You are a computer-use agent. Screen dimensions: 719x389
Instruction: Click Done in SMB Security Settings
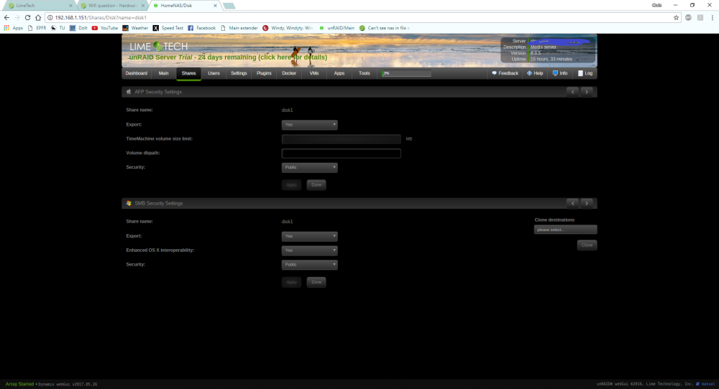pyautogui.click(x=316, y=282)
